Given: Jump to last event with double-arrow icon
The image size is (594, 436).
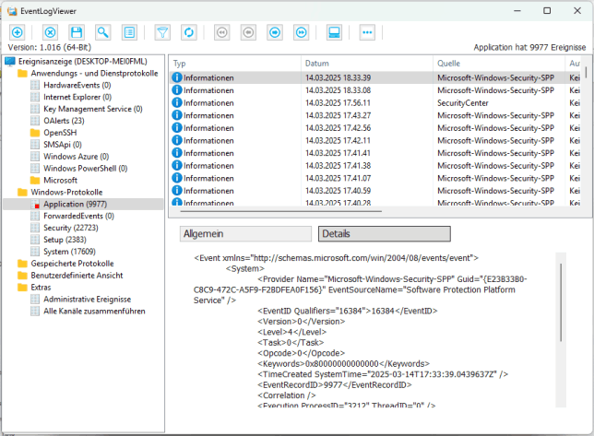Looking at the screenshot, I should click(302, 32).
